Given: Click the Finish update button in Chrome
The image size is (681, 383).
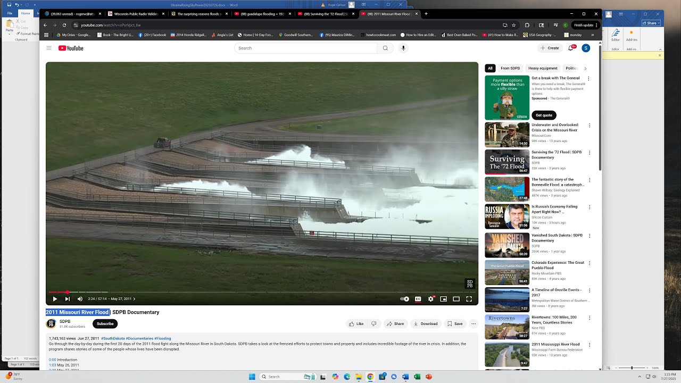Looking at the screenshot, I should [586, 25].
